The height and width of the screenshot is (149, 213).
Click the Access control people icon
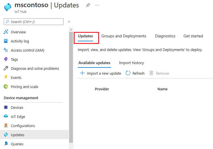click(6, 50)
